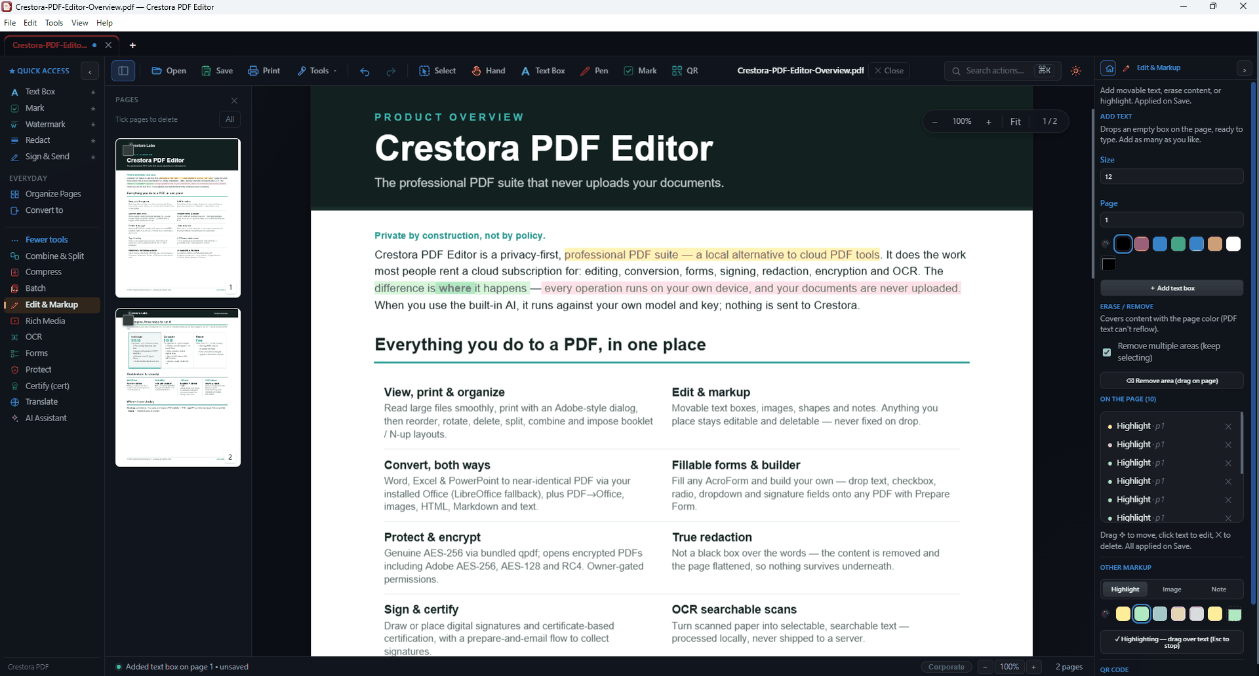Open the View menu
The height and width of the screenshot is (676, 1259).
(x=79, y=23)
